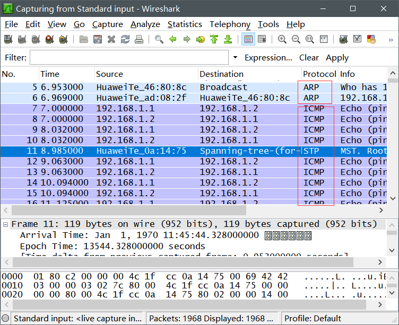Image resolution: width=399 pixels, height=325 pixels.
Task: Open a capture file icon
Action: [x=83, y=39]
